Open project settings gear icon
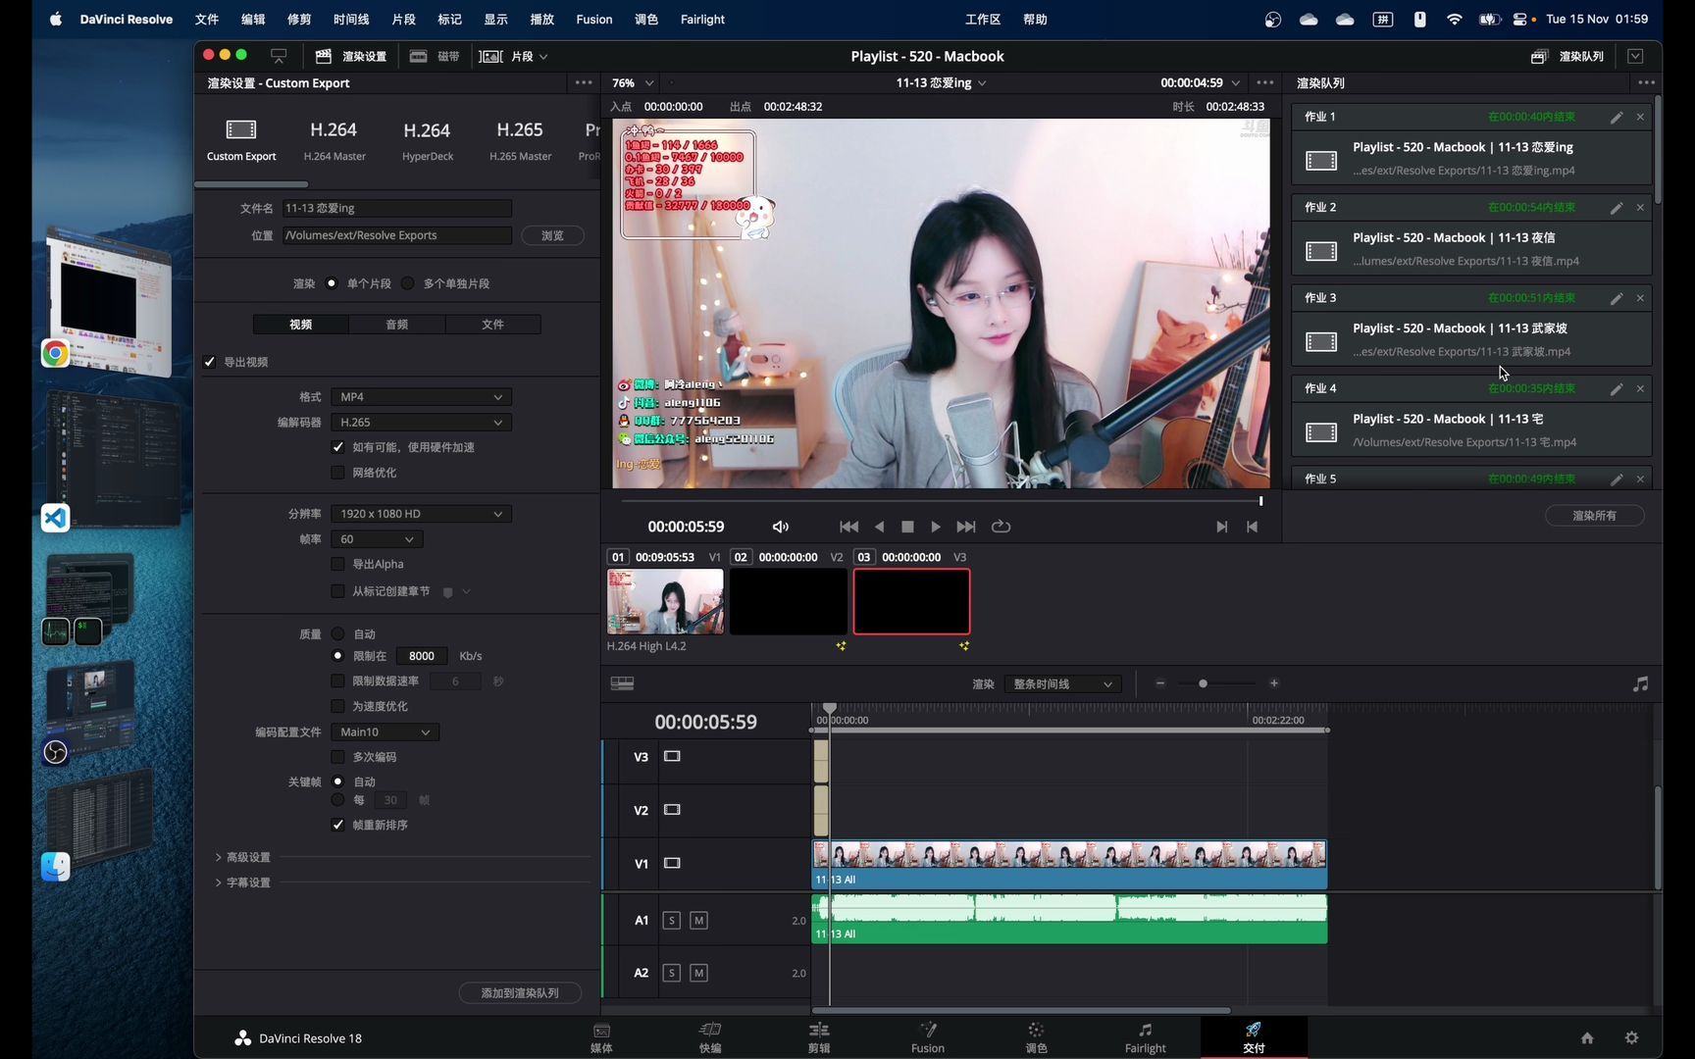 (1631, 1037)
